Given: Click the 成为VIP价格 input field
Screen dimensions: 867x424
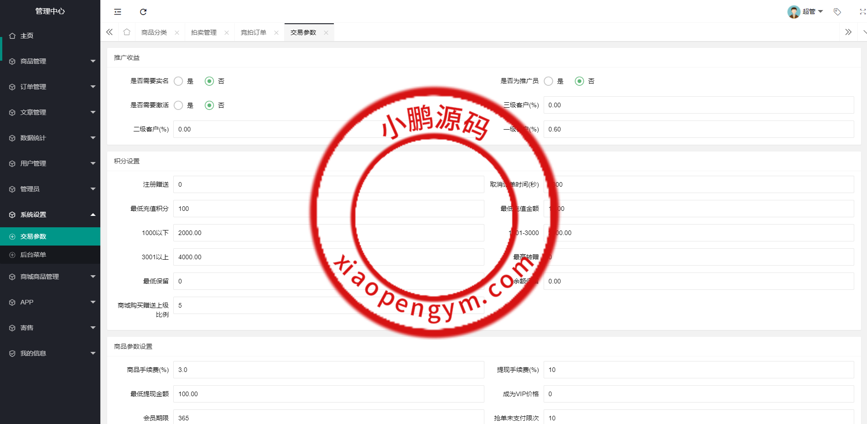Looking at the screenshot, I should 699,394.
